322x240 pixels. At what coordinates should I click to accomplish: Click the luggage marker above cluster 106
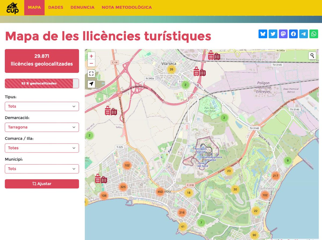click(101, 179)
